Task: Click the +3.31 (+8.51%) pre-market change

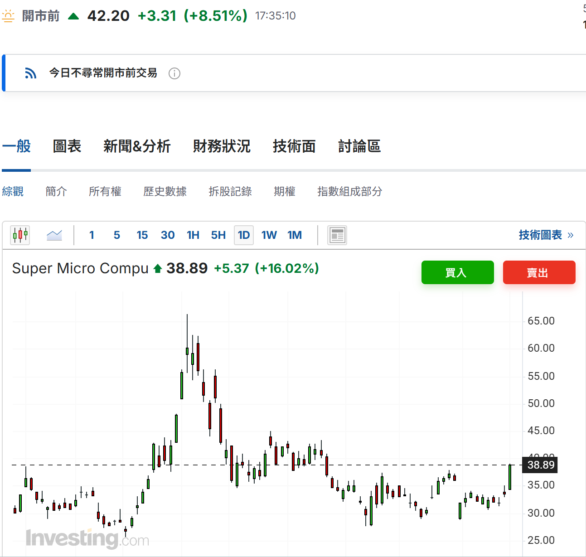Action: click(193, 16)
